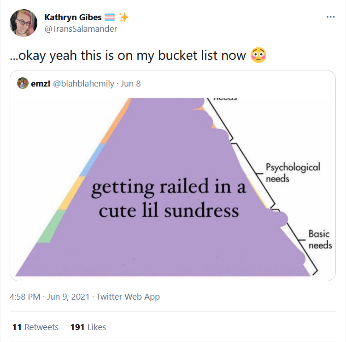Open the @blahblahemily handle
Viewport: 346px width, 342px height.
(84, 84)
